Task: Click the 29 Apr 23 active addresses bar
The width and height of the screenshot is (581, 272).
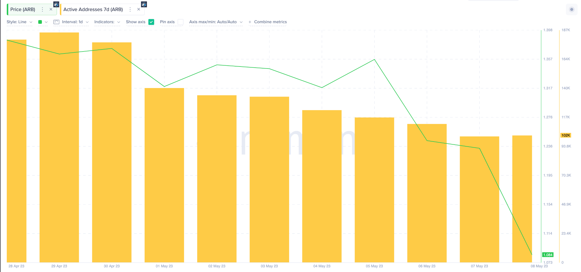Action: pos(59,147)
